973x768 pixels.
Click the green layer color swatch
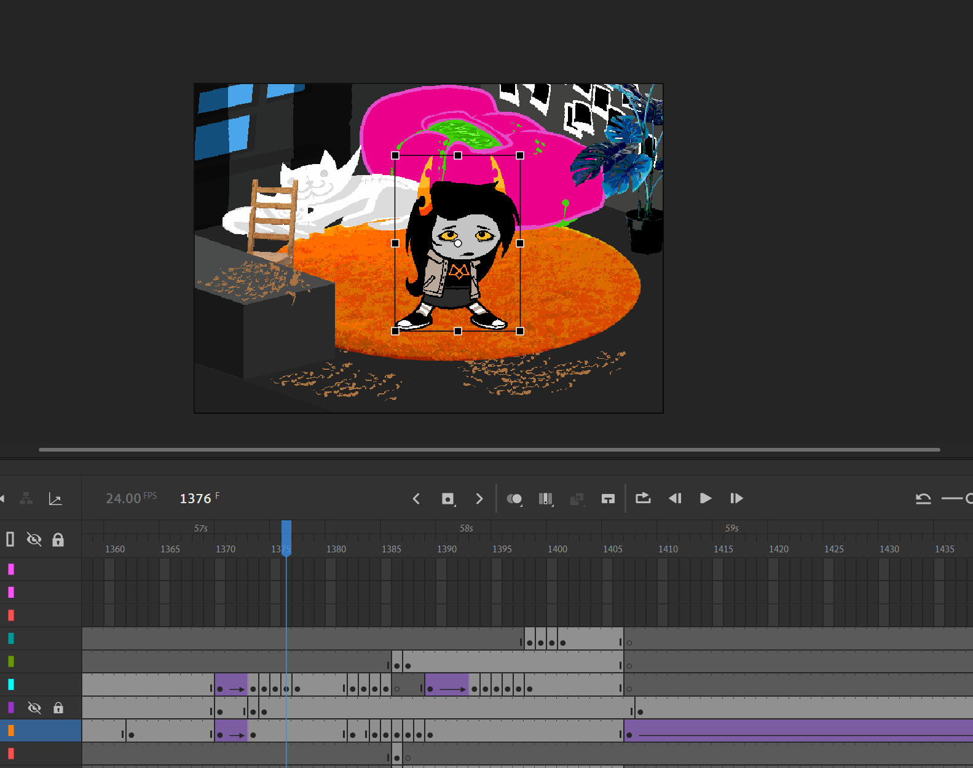(x=11, y=662)
